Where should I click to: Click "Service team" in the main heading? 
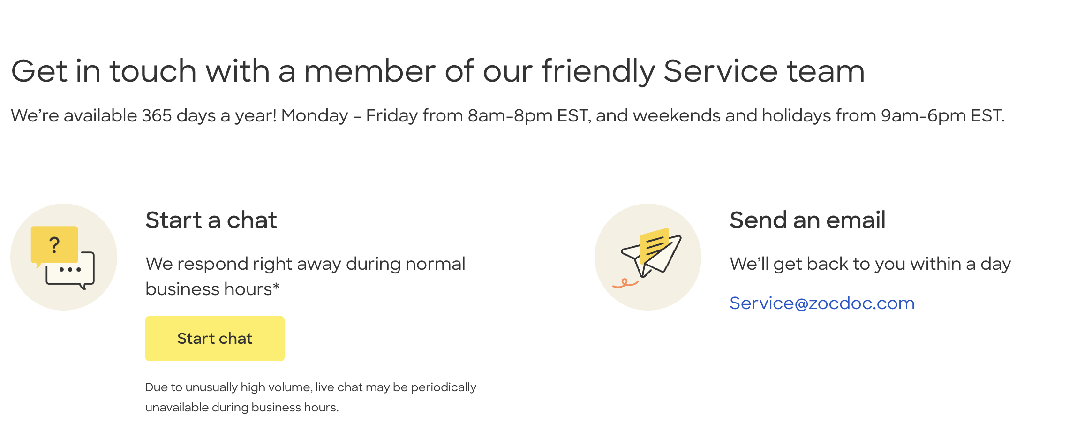[764, 71]
